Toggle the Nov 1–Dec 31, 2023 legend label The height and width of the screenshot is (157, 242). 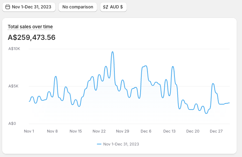tap(121, 144)
